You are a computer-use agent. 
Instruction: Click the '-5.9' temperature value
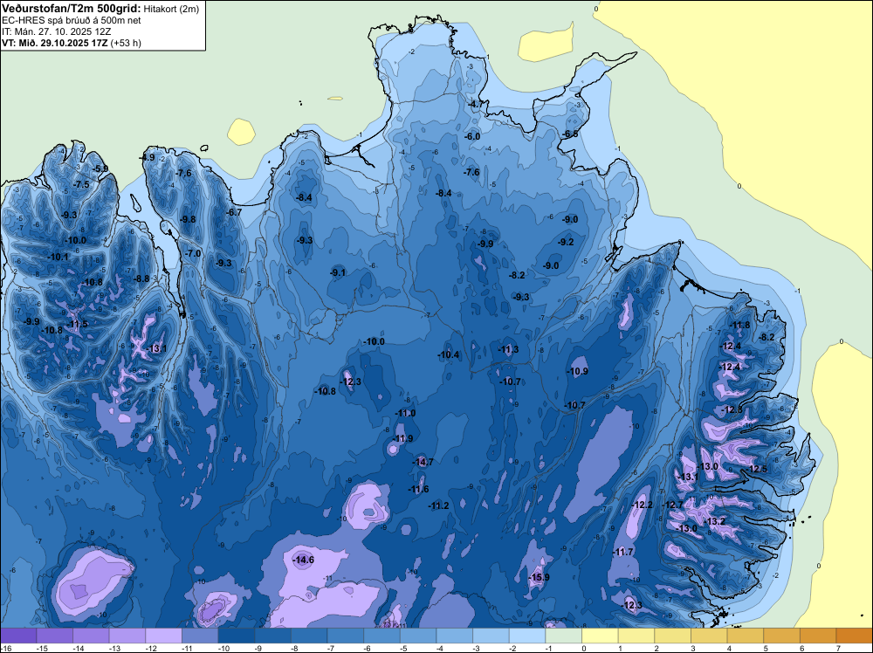[x=100, y=168]
